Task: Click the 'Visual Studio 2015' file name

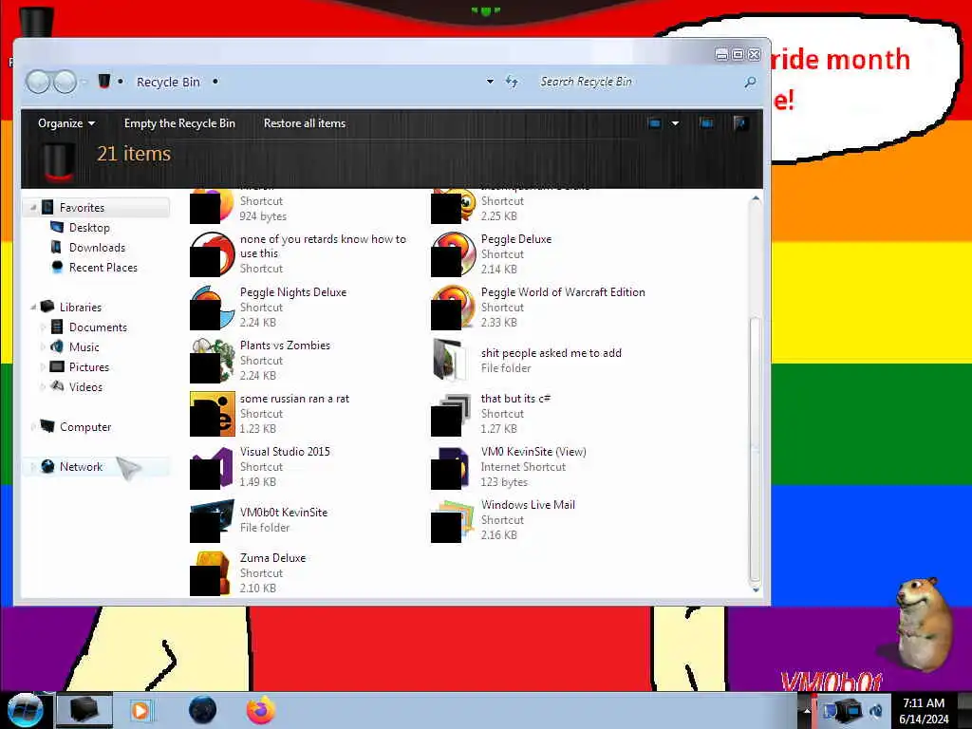Action: click(x=285, y=451)
